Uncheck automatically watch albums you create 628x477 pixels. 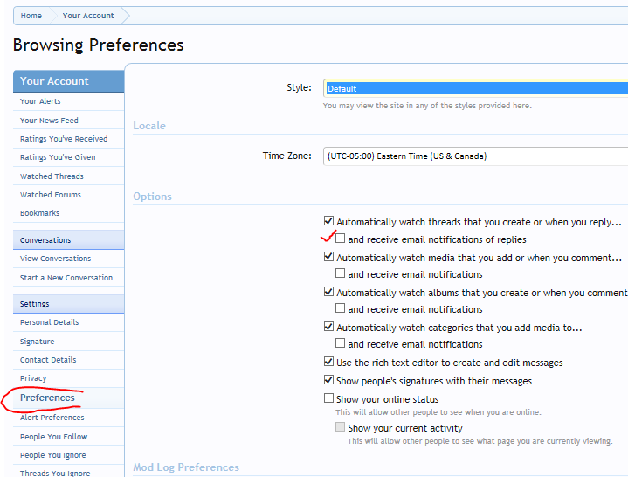click(x=329, y=293)
